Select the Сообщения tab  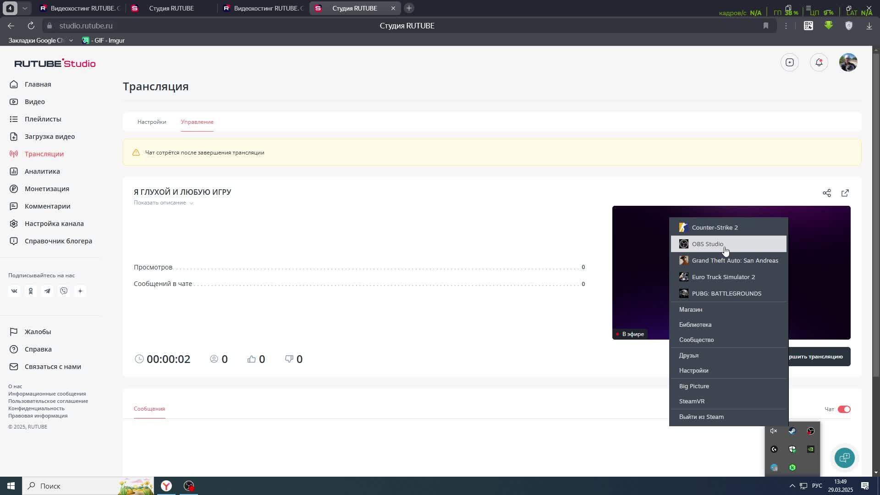tap(149, 409)
